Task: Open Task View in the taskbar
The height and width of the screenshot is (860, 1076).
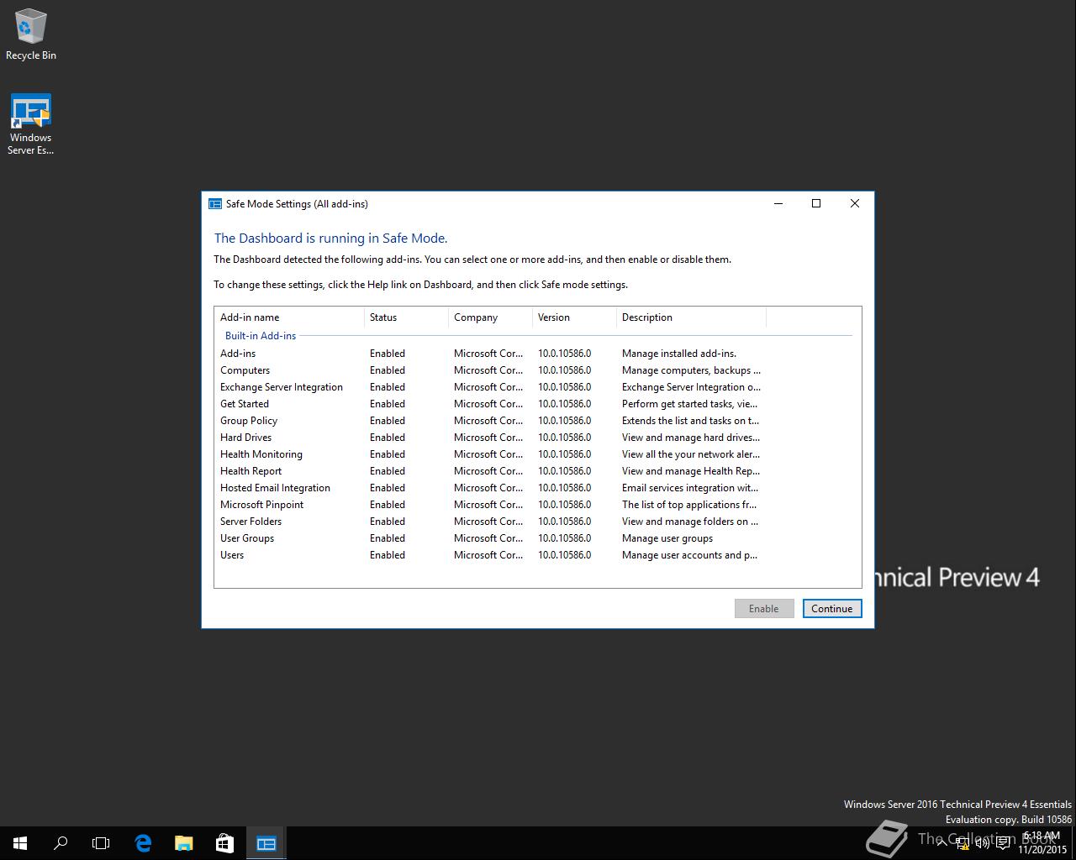Action: coord(101,843)
